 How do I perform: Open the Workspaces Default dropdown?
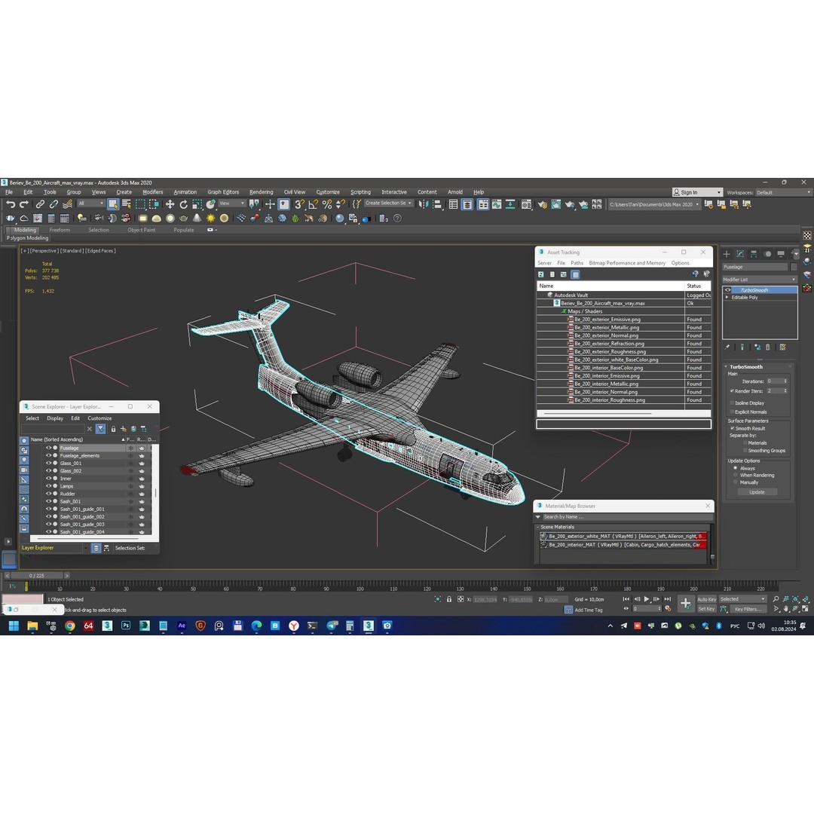coord(783,192)
